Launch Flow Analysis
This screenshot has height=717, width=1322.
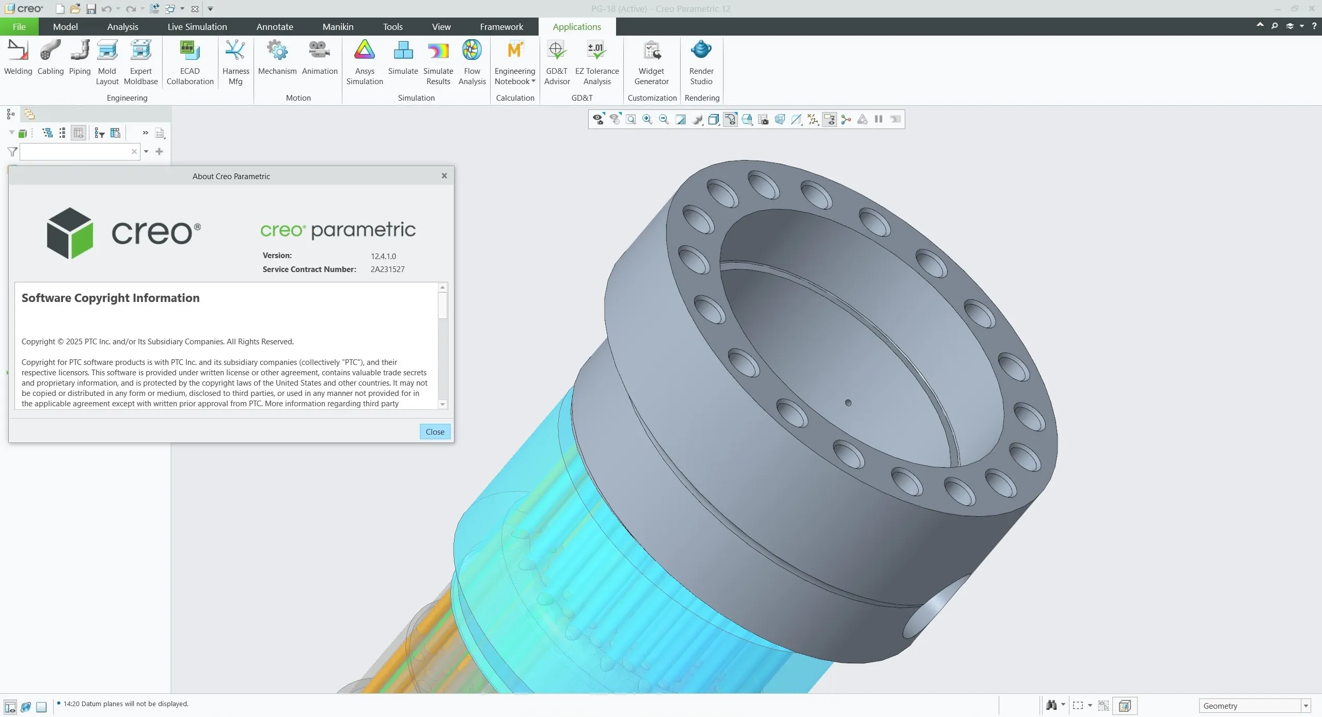pos(472,62)
